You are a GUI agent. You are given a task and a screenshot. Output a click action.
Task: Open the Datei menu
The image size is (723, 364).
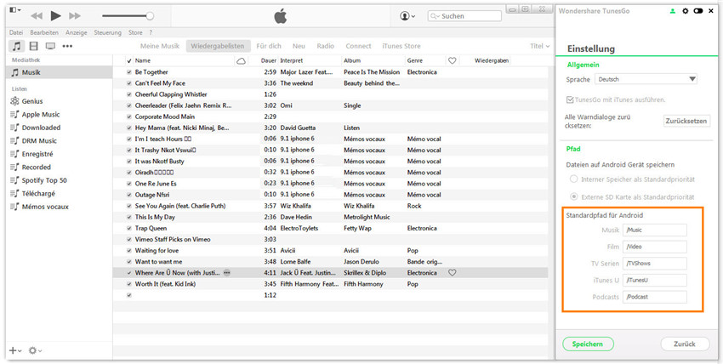tap(16, 32)
